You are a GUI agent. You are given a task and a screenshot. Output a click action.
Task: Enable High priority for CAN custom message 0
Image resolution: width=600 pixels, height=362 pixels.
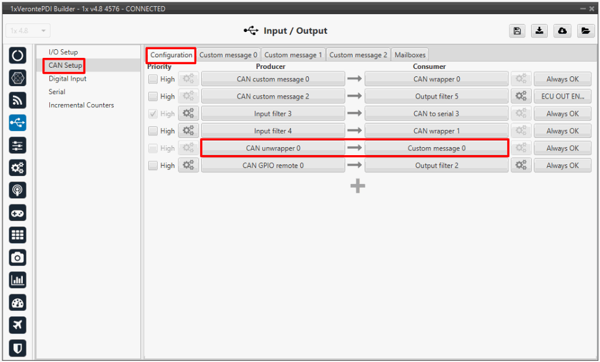pyautogui.click(x=153, y=79)
